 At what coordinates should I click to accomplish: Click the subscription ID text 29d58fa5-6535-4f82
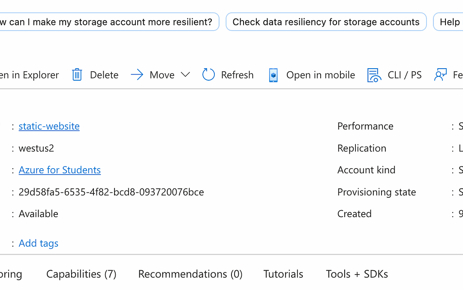click(111, 192)
